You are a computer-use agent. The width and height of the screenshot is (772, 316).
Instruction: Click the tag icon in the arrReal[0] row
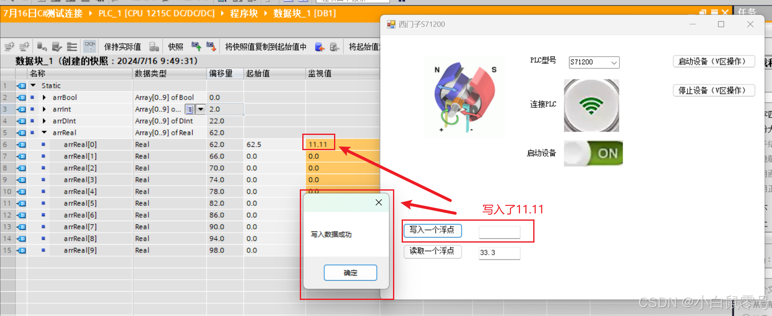pyautogui.click(x=21, y=144)
